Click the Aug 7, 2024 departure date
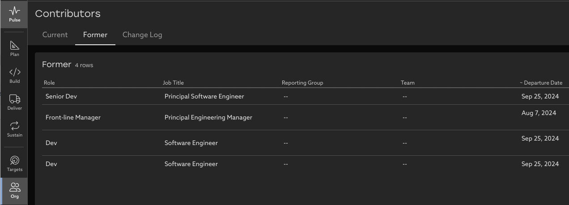This screenshot has height=205, width=569. click(539, 113)
